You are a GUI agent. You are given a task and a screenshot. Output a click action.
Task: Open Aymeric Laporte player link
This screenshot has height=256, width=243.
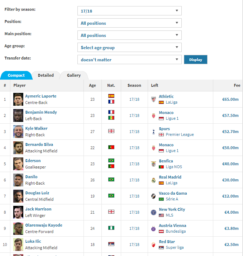click(x=41, y=96)
